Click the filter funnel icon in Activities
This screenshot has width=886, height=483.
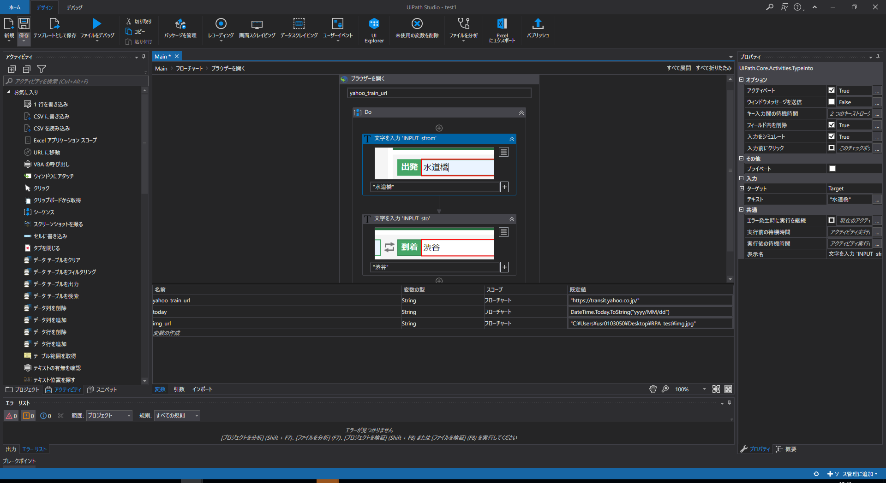(42, 69)
